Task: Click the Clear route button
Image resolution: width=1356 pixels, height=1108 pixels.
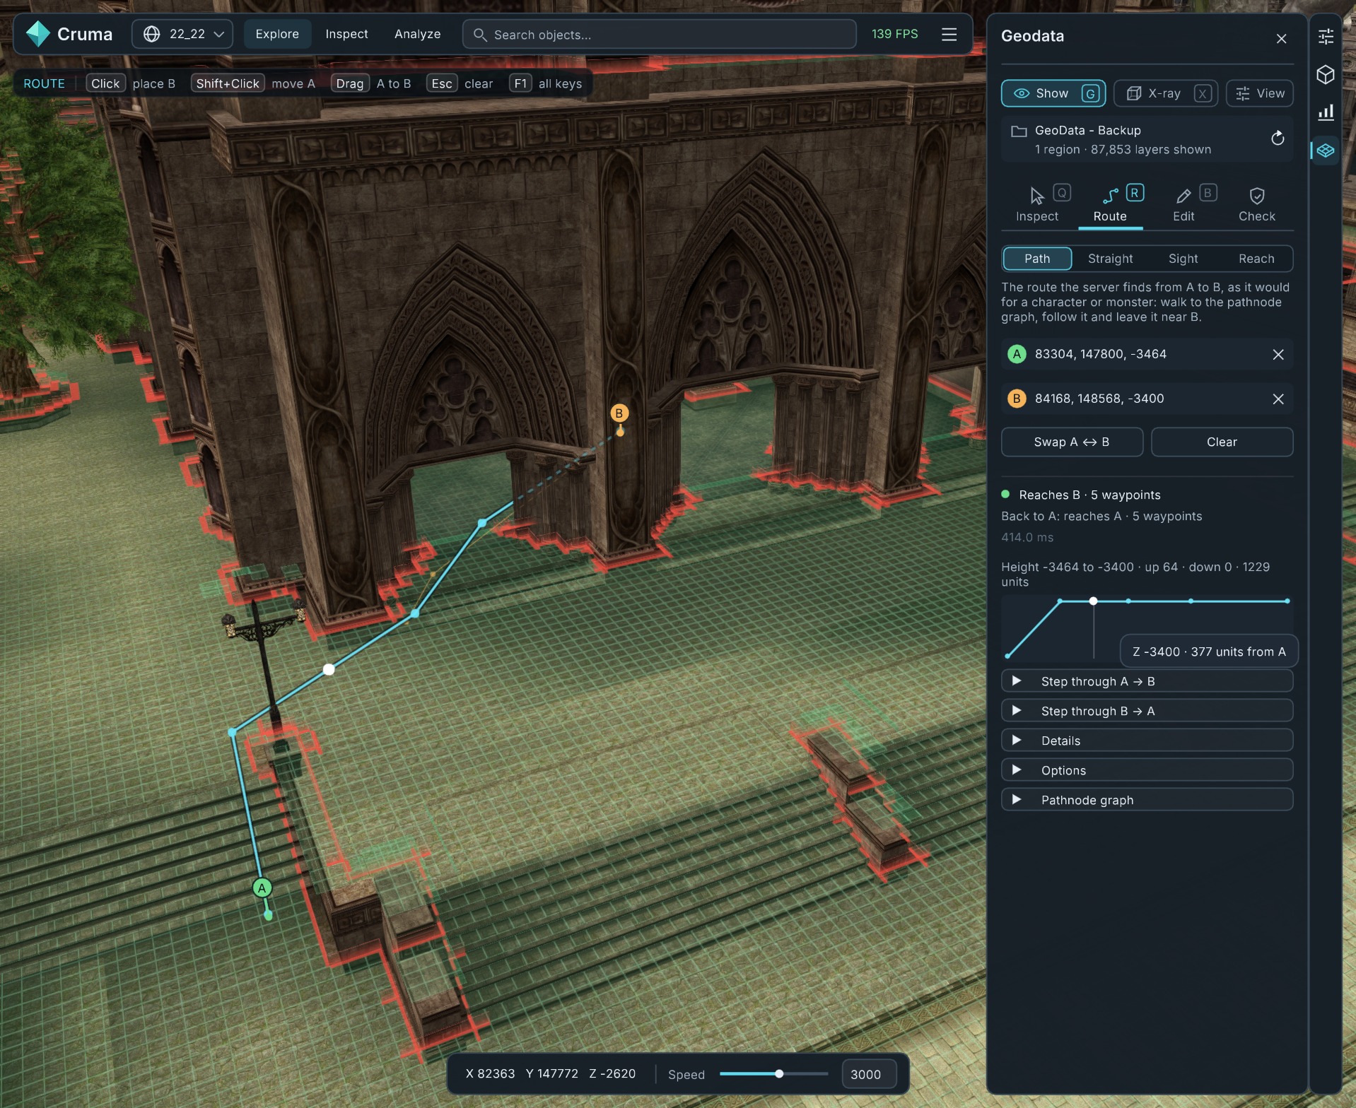Action: click(1222, 442)
